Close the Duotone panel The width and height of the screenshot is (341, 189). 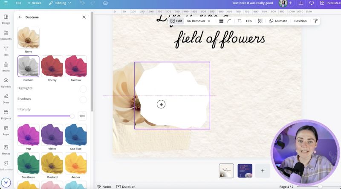tap(84, 17)
